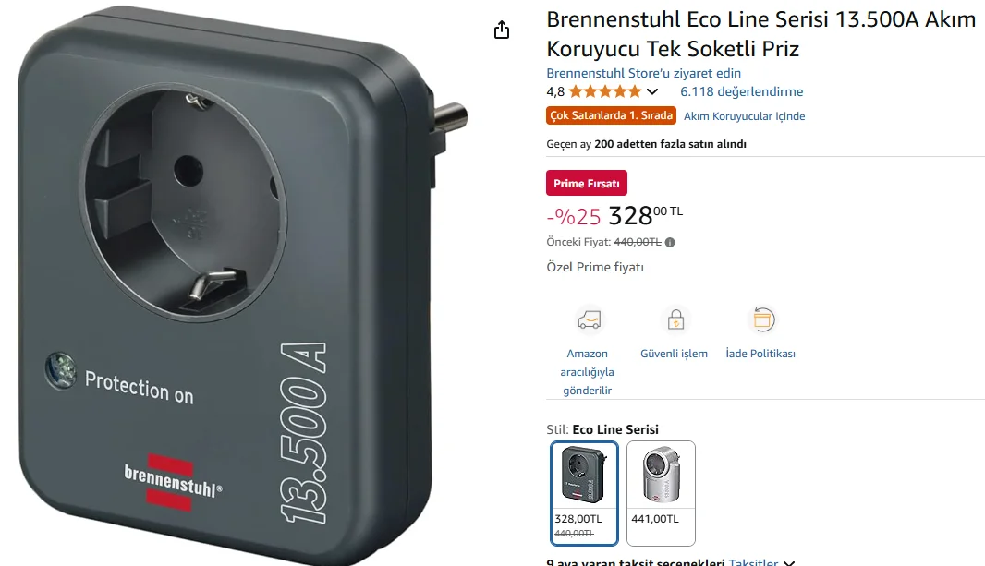This screenshot has width=985, height=566.
Task: Visit the Brennenstuhl Store link
Action: [643, 73]
